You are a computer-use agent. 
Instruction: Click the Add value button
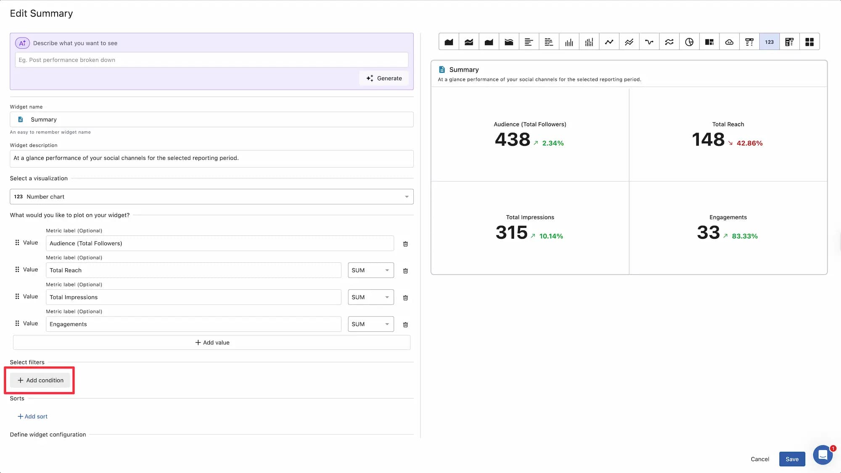click(x=212, y=342)
